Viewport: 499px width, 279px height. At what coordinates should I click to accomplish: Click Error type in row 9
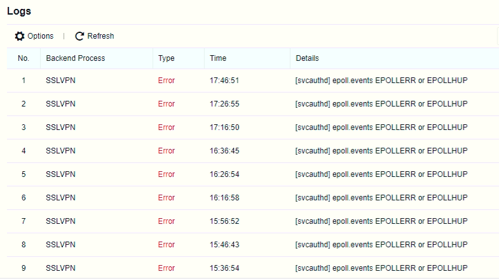(x=167, y=268)
